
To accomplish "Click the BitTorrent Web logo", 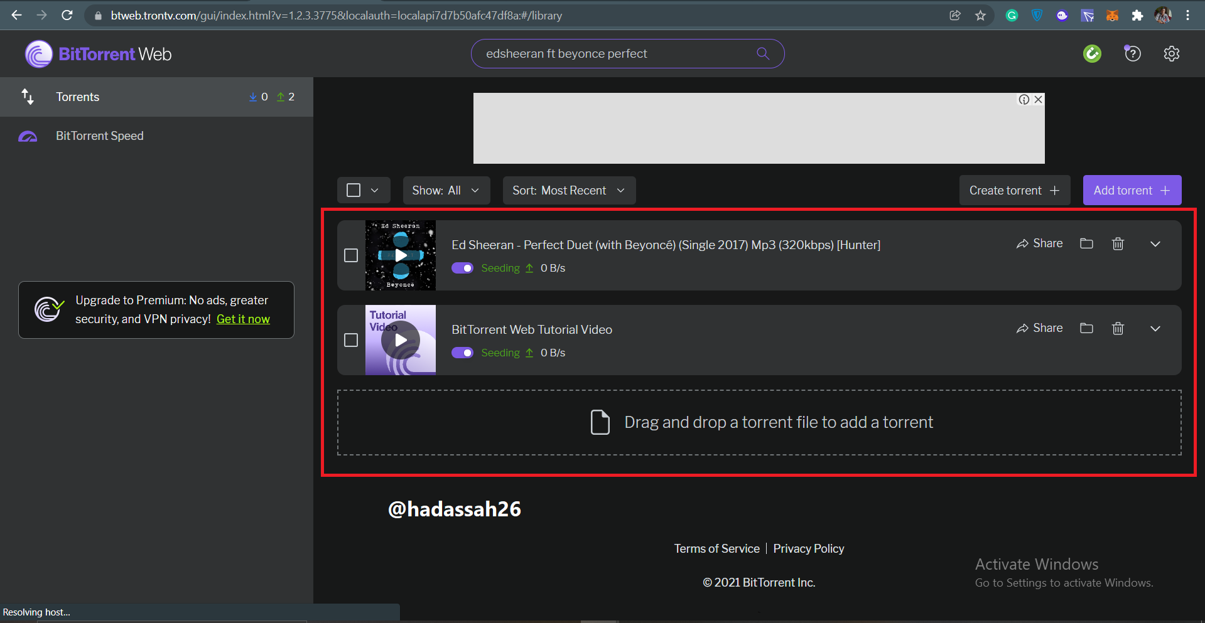I will (x=98, y=54).
